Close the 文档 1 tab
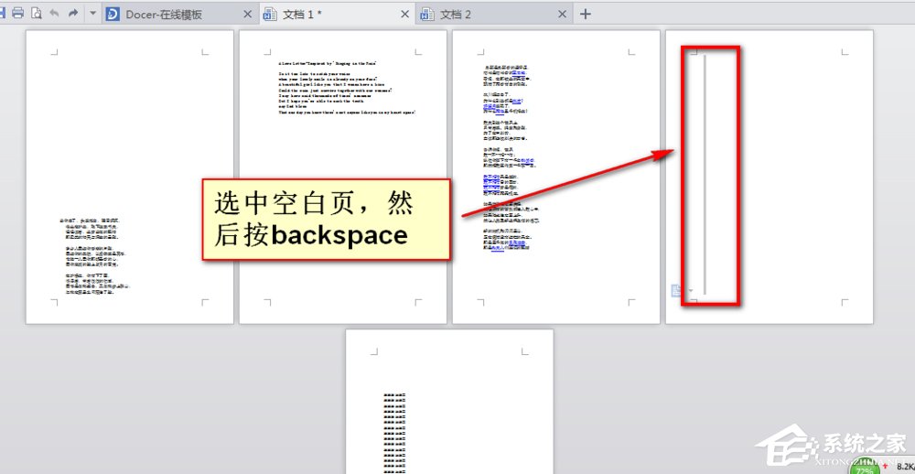Screen dimensions: 915x474 [405, 14]
